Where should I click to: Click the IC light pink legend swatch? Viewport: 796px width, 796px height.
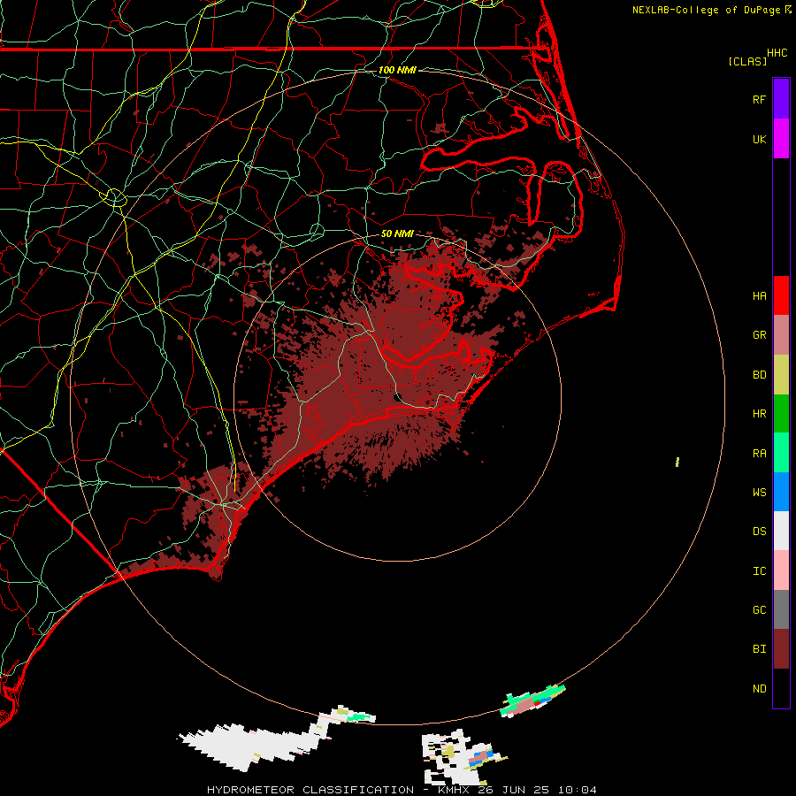coord(781,570)
